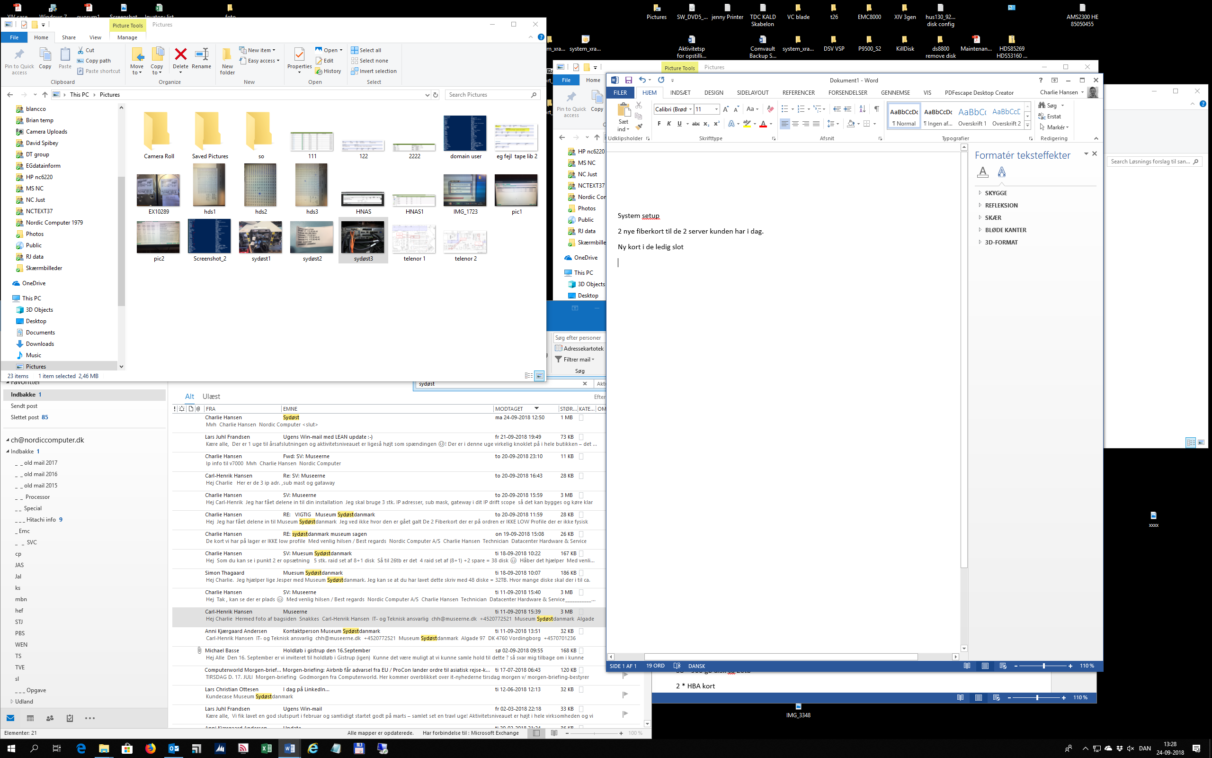Center-align the paragraph text
This screenshot has width=1212, height=758.
(x=795, y=124)
